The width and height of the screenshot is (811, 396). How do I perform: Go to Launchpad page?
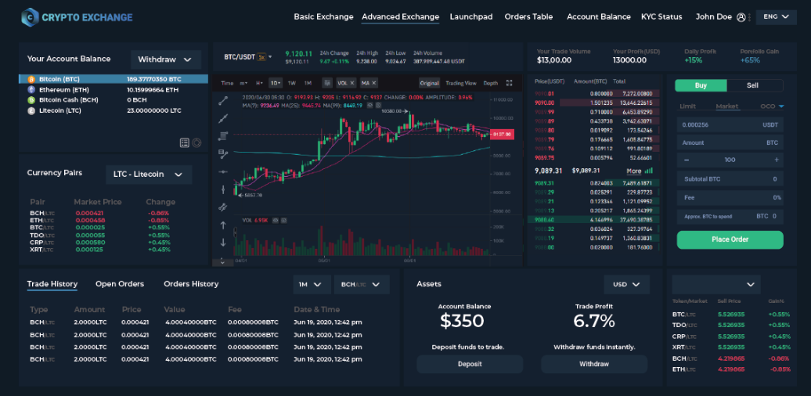471,16
